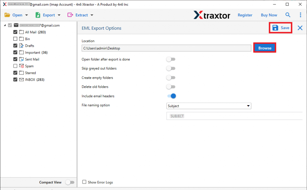Screen dimensions: 307x190
Task: Click the search magnifier icon
Action: coord(288,15)
